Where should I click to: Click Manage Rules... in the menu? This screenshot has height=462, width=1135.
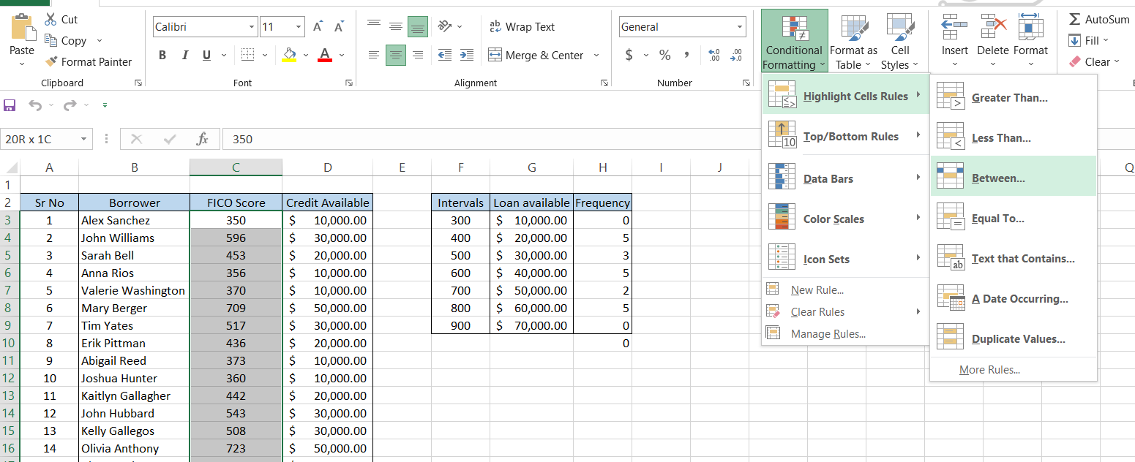828,334
